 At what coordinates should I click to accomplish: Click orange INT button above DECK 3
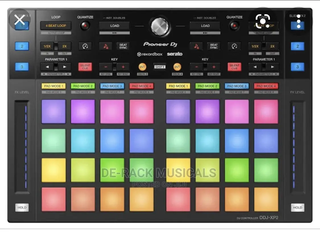(x=142, y=67)
